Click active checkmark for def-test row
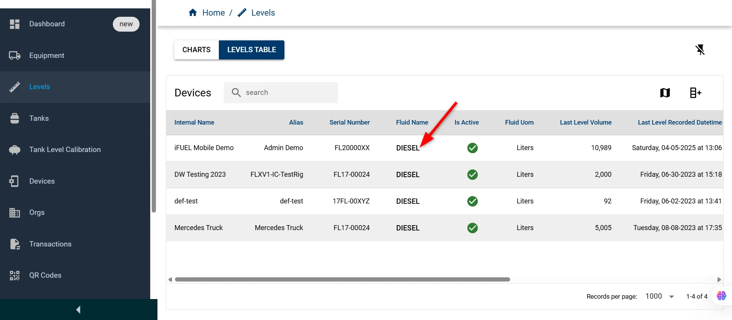The width and height of the screenshot is (732, 320). tap(472, 201)
